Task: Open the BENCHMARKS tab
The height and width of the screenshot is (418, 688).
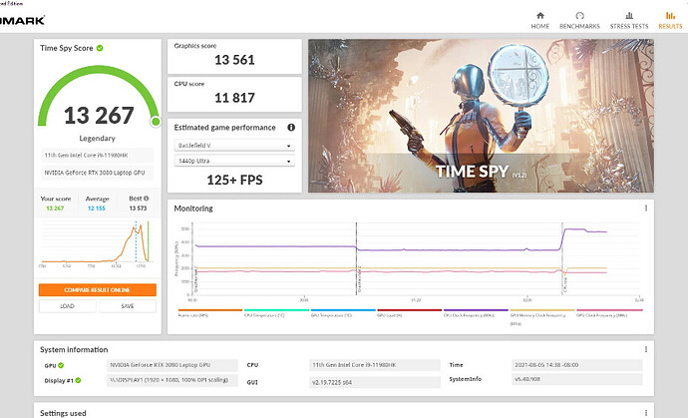Action: click(579, 21)
